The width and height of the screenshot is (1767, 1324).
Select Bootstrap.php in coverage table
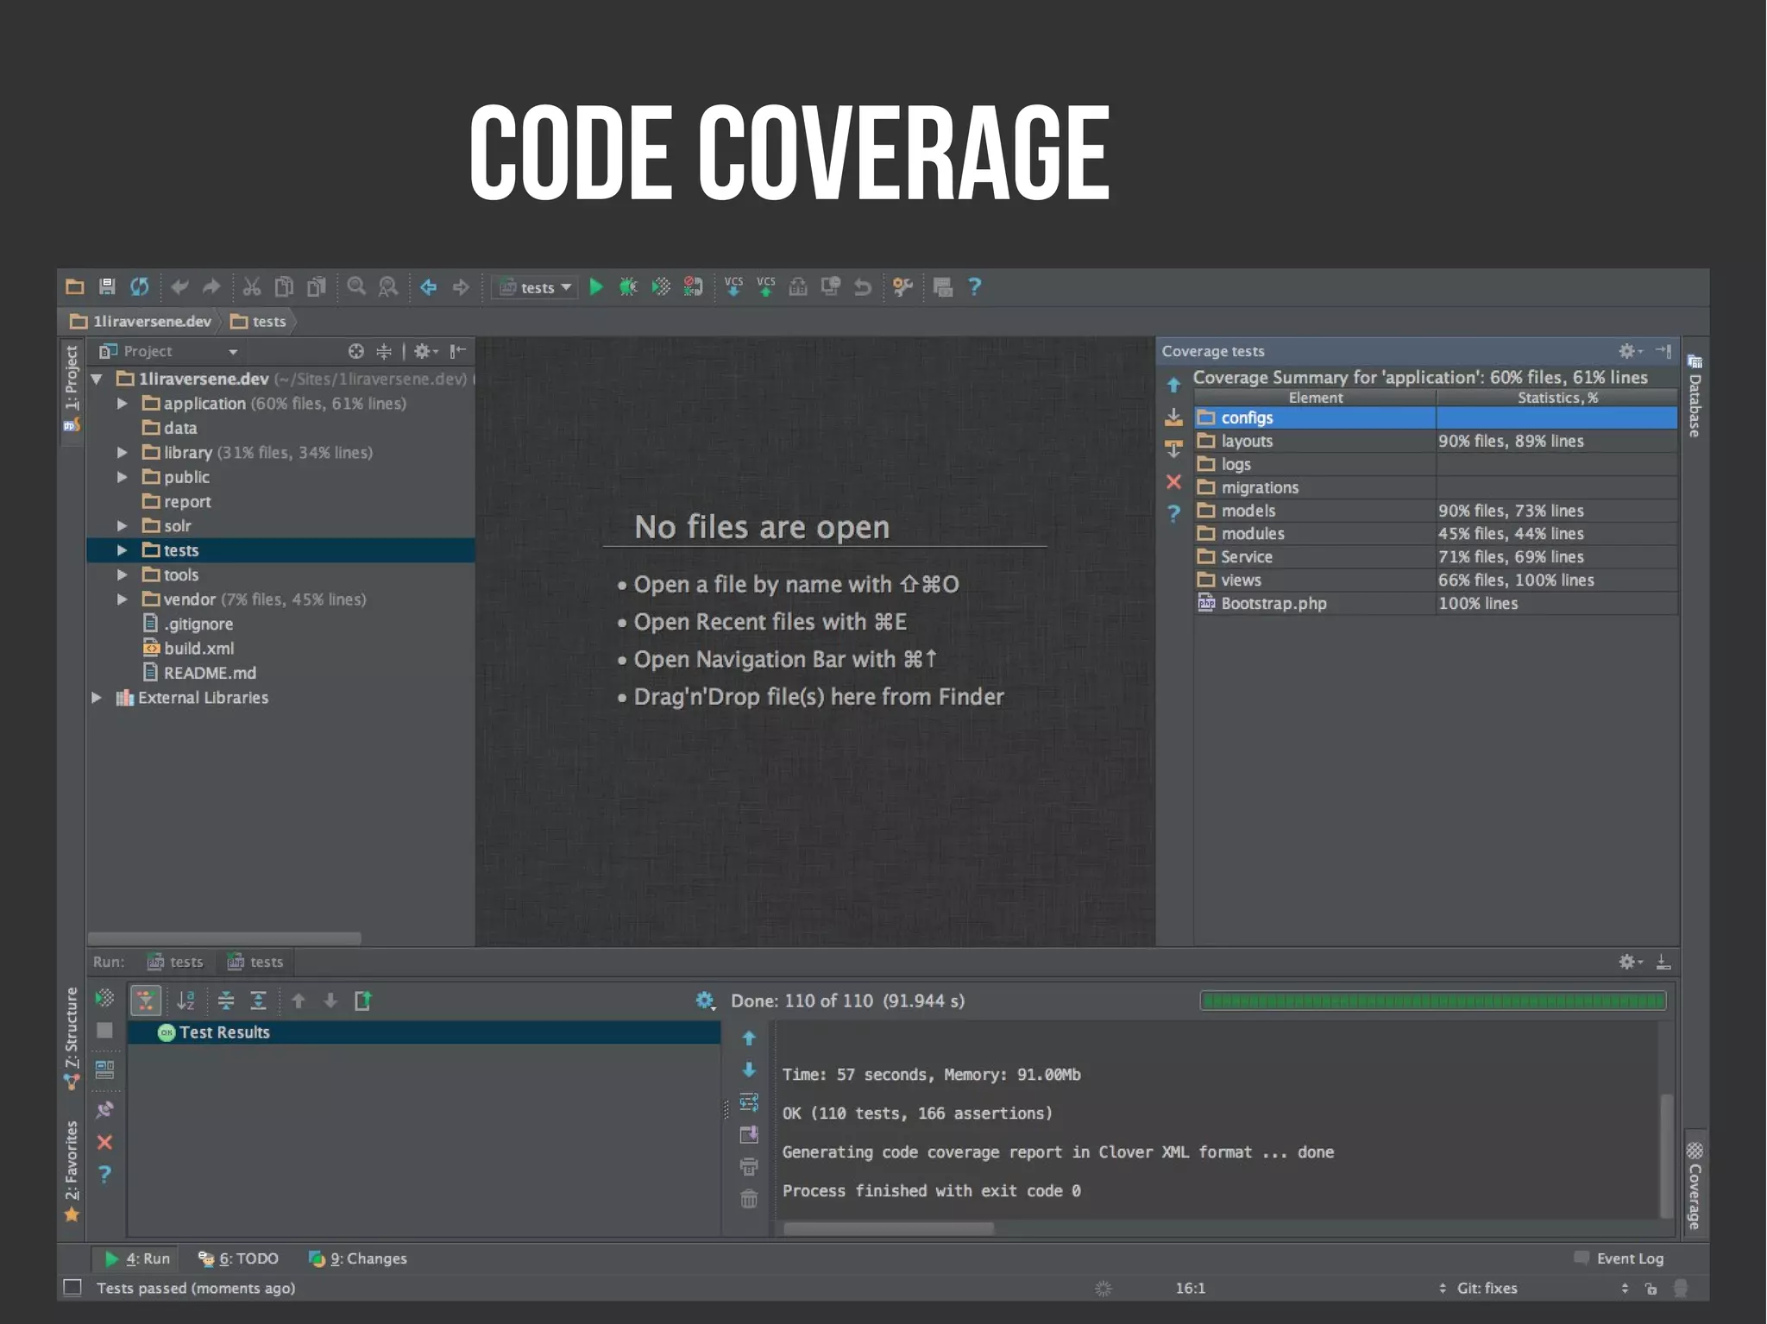click(x=1436, y=604)
